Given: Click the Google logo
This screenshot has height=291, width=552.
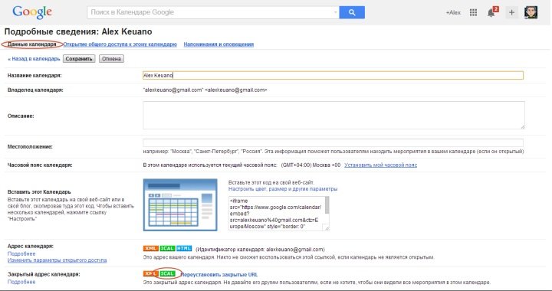Looking at the screenshot, I should (32, 13).
